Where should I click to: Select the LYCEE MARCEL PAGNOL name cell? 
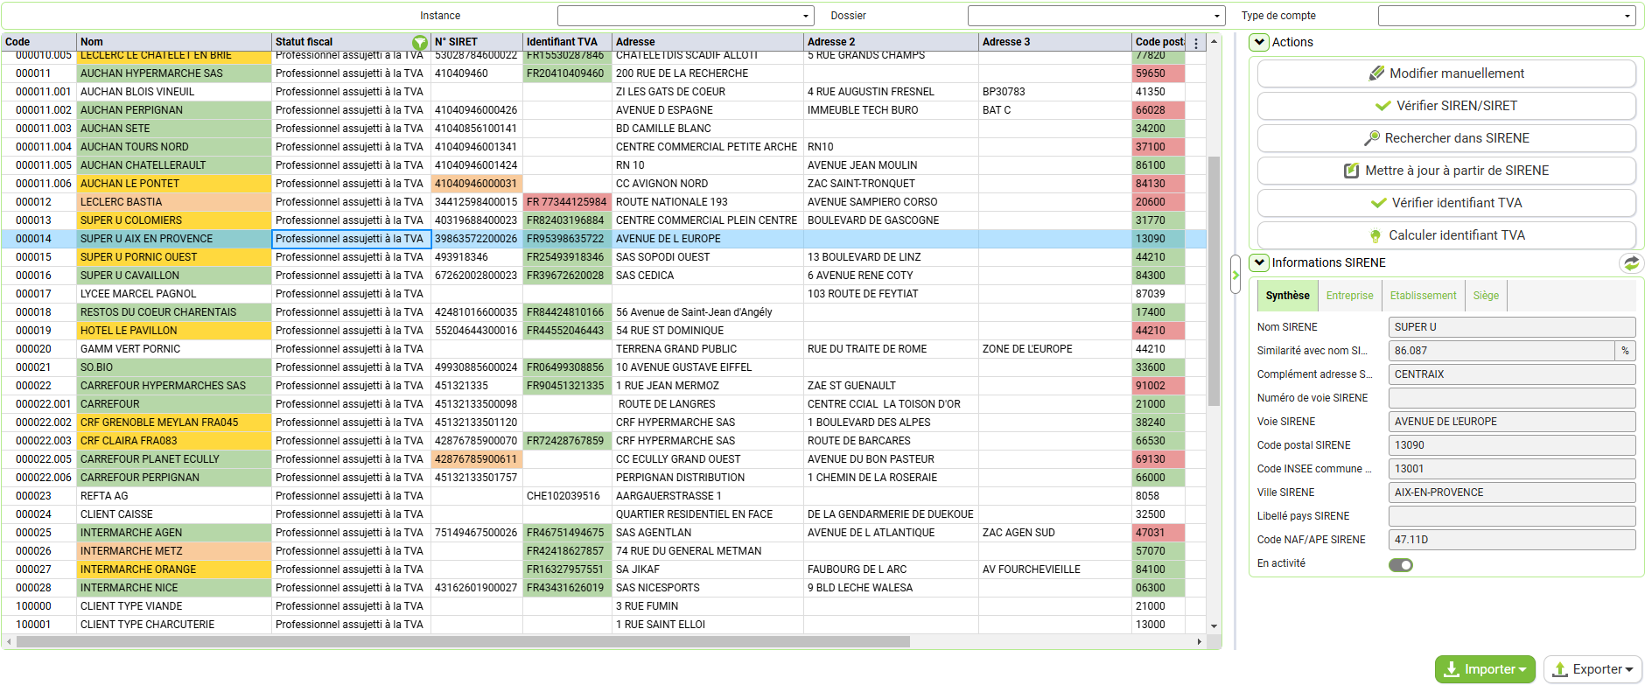174,294
